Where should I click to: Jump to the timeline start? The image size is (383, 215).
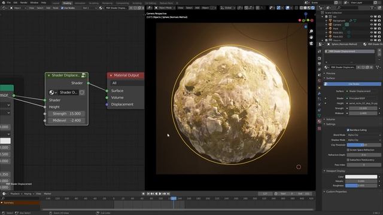pos(148,193)
